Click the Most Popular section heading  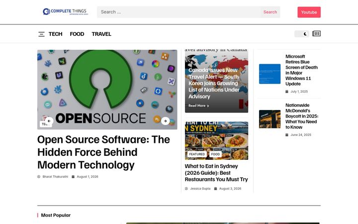pos(56,215)
